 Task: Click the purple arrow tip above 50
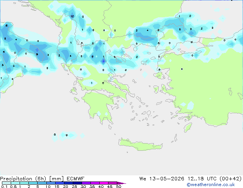[121, 183]
